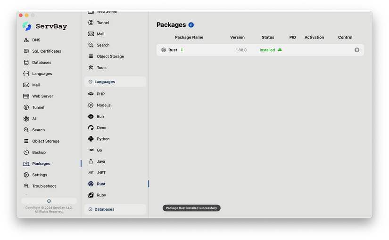Click the Status column header

[268, 37]
